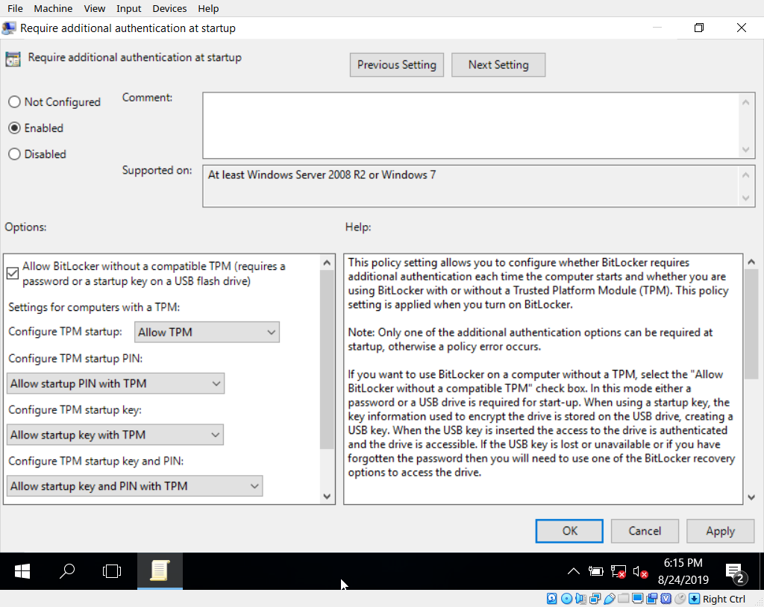764x607 pixels.
Task: Open the Configure TPM startup dropdown
Action: (x=207, y=333)
